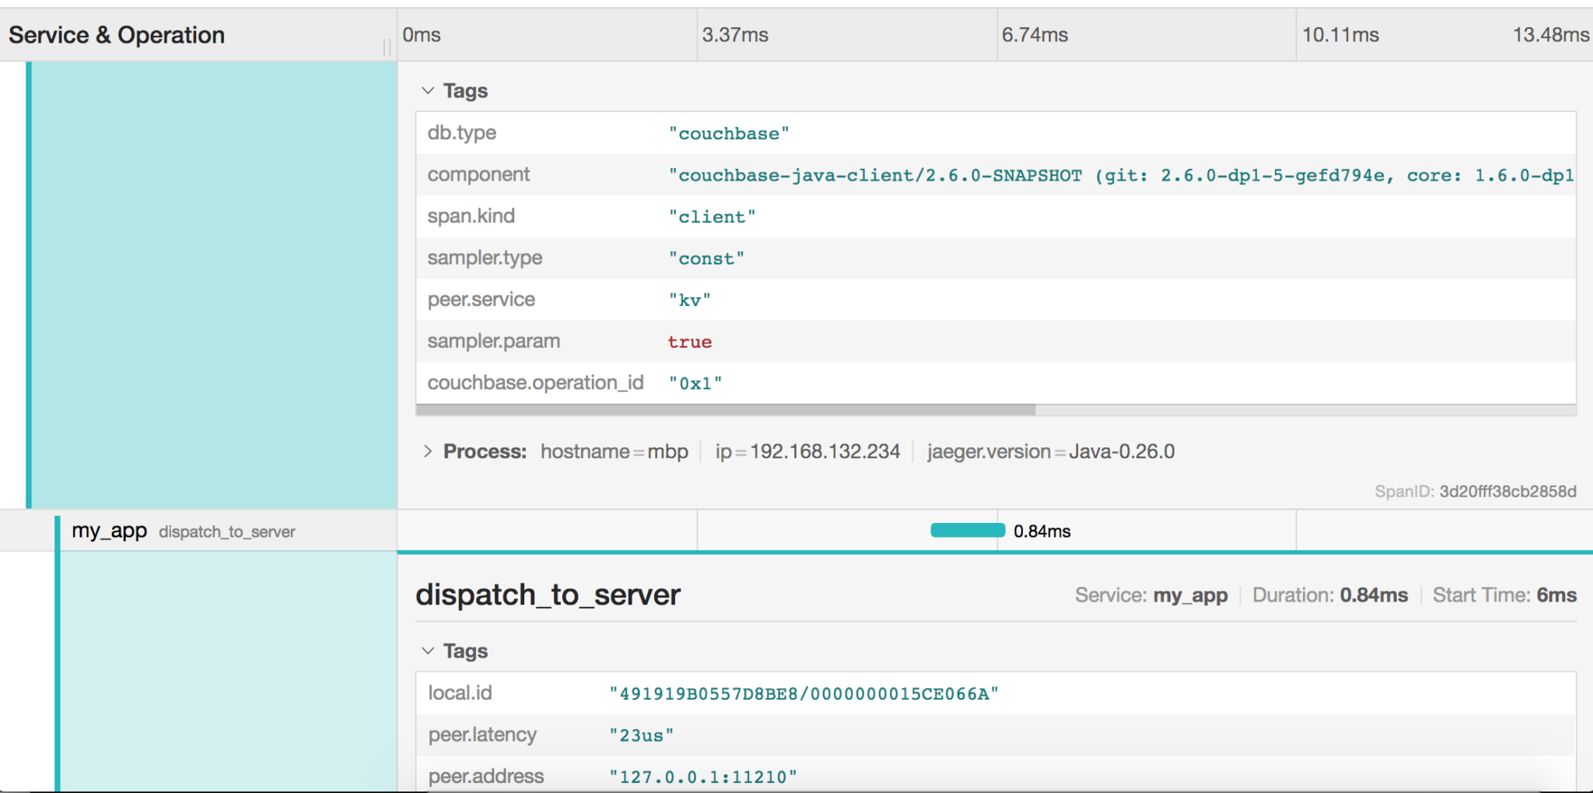This screenshot has width=1593, height=793.
Task: Click the column resize handle beside Service & Operation
Action: (387, 45)
